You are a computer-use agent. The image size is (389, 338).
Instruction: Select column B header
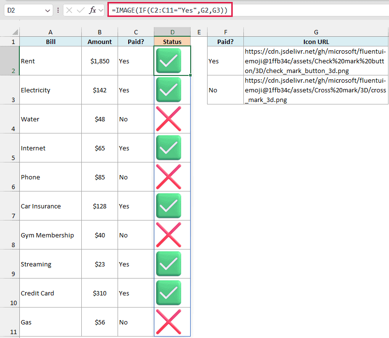click(x=100, y=32)
